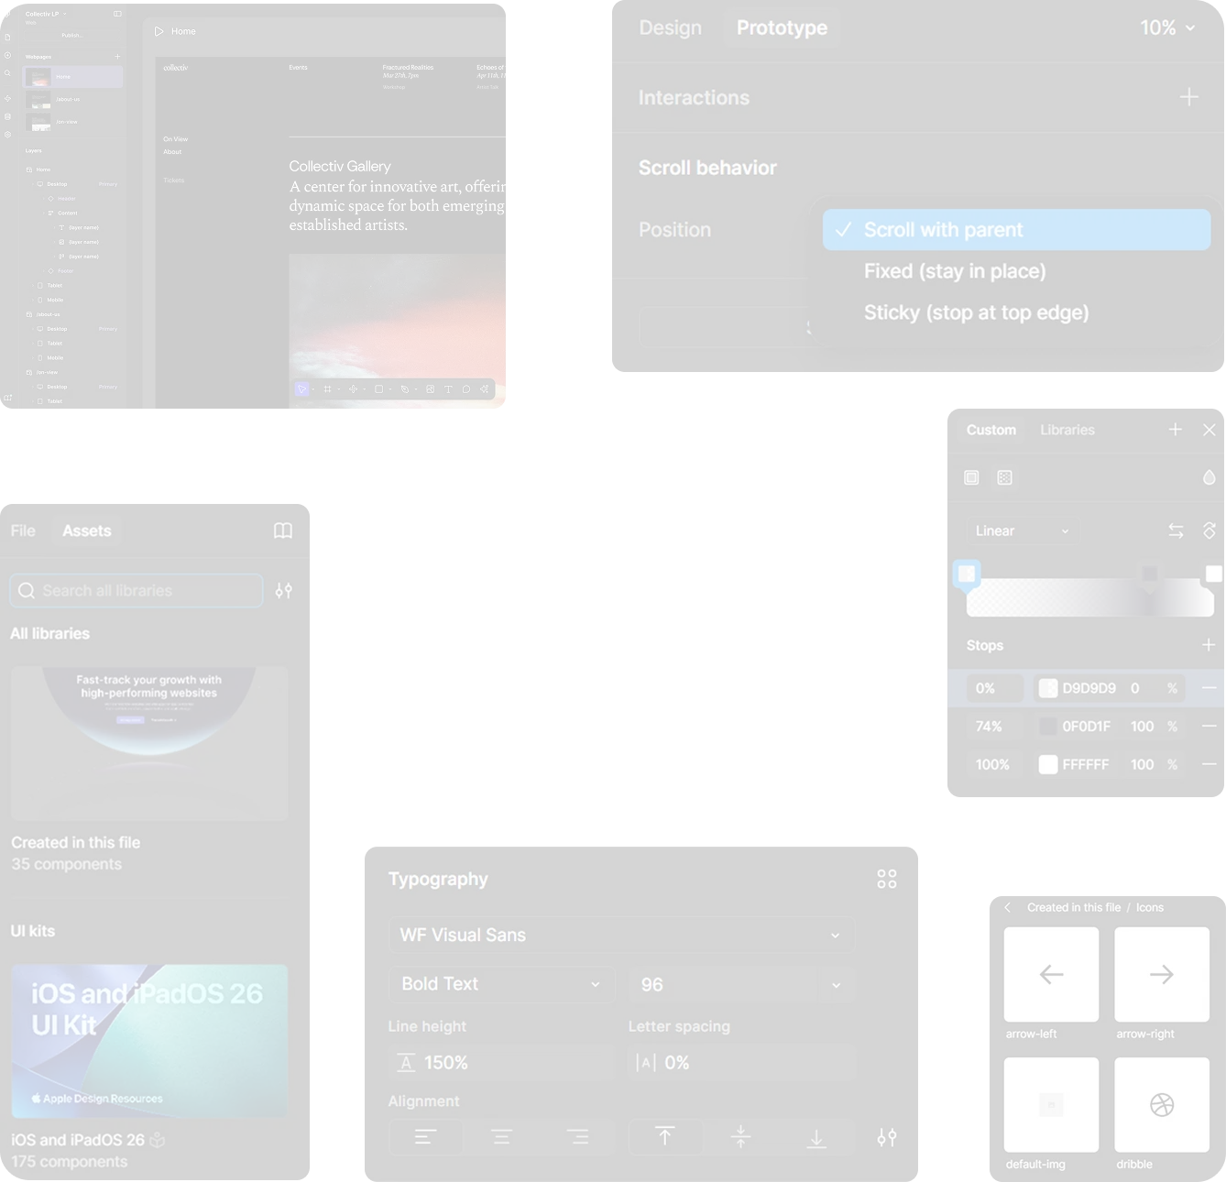
Task: Select the Comment tool in canvas toolbar
Action: [466, 389]
